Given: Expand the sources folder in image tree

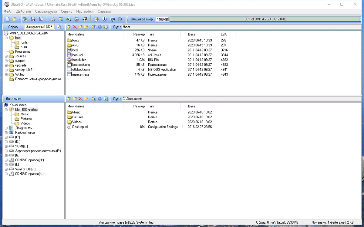Looking at the screenshot, I should tap(6, 56).
